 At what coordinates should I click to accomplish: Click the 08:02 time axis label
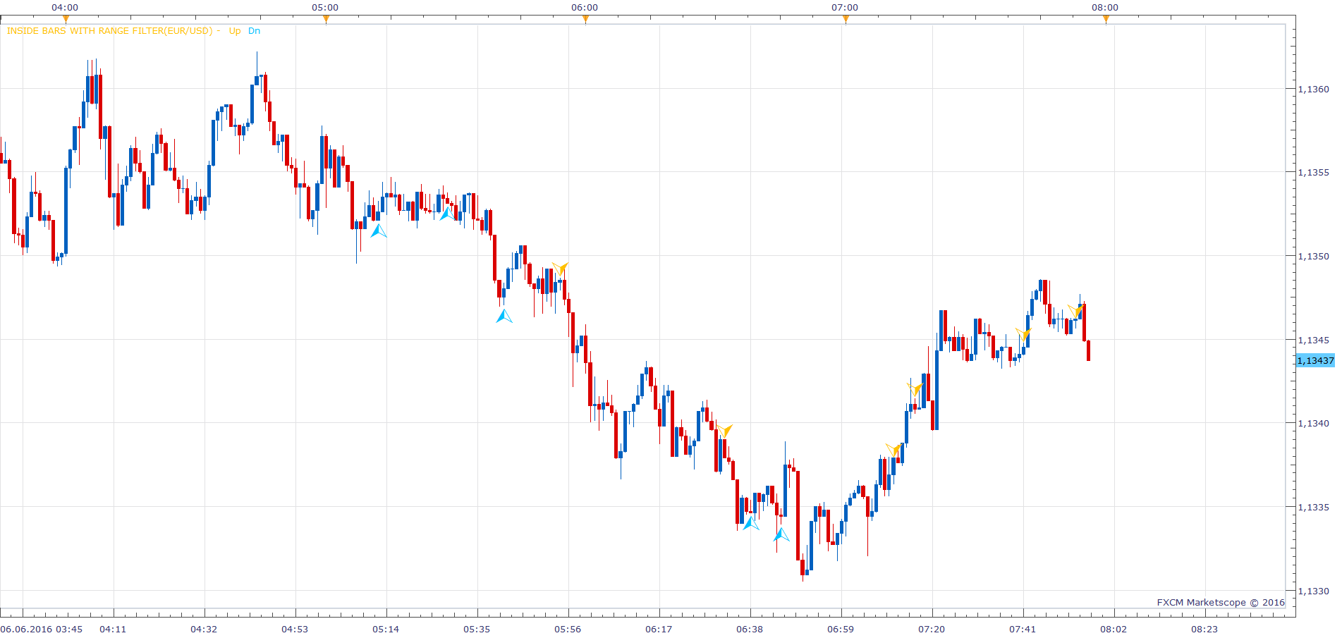pyautogui.click(x=1114, y=629)
